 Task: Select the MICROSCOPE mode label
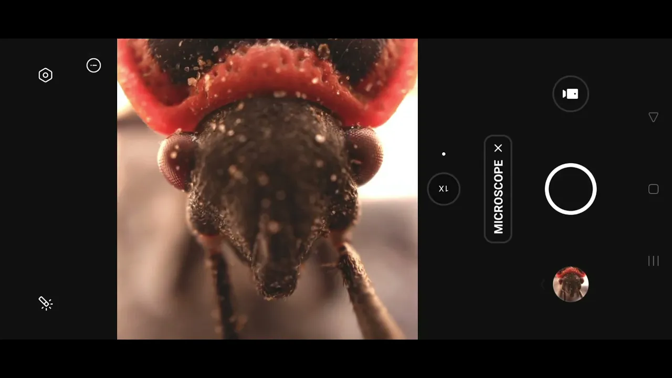498,197
